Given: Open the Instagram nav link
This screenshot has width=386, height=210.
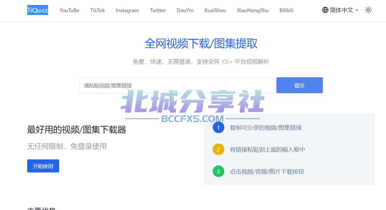Looking at the screenshot, I should tap(128, 10).
